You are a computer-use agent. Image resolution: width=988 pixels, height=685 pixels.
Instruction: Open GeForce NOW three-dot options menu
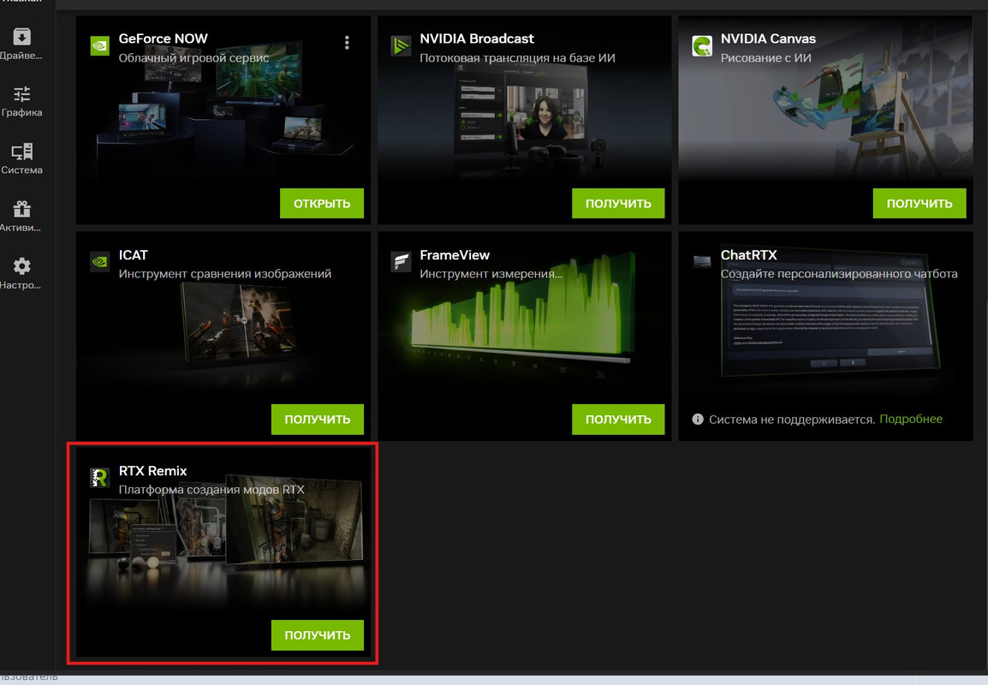click(347, 42)
